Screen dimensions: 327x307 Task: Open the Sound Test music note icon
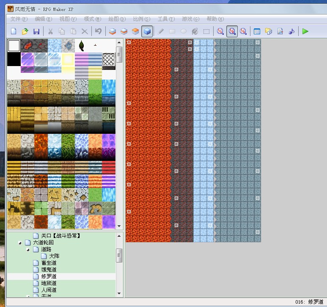[x=291, y=31]
